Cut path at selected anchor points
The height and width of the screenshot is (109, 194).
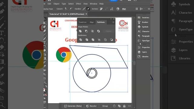pos(112,9)
